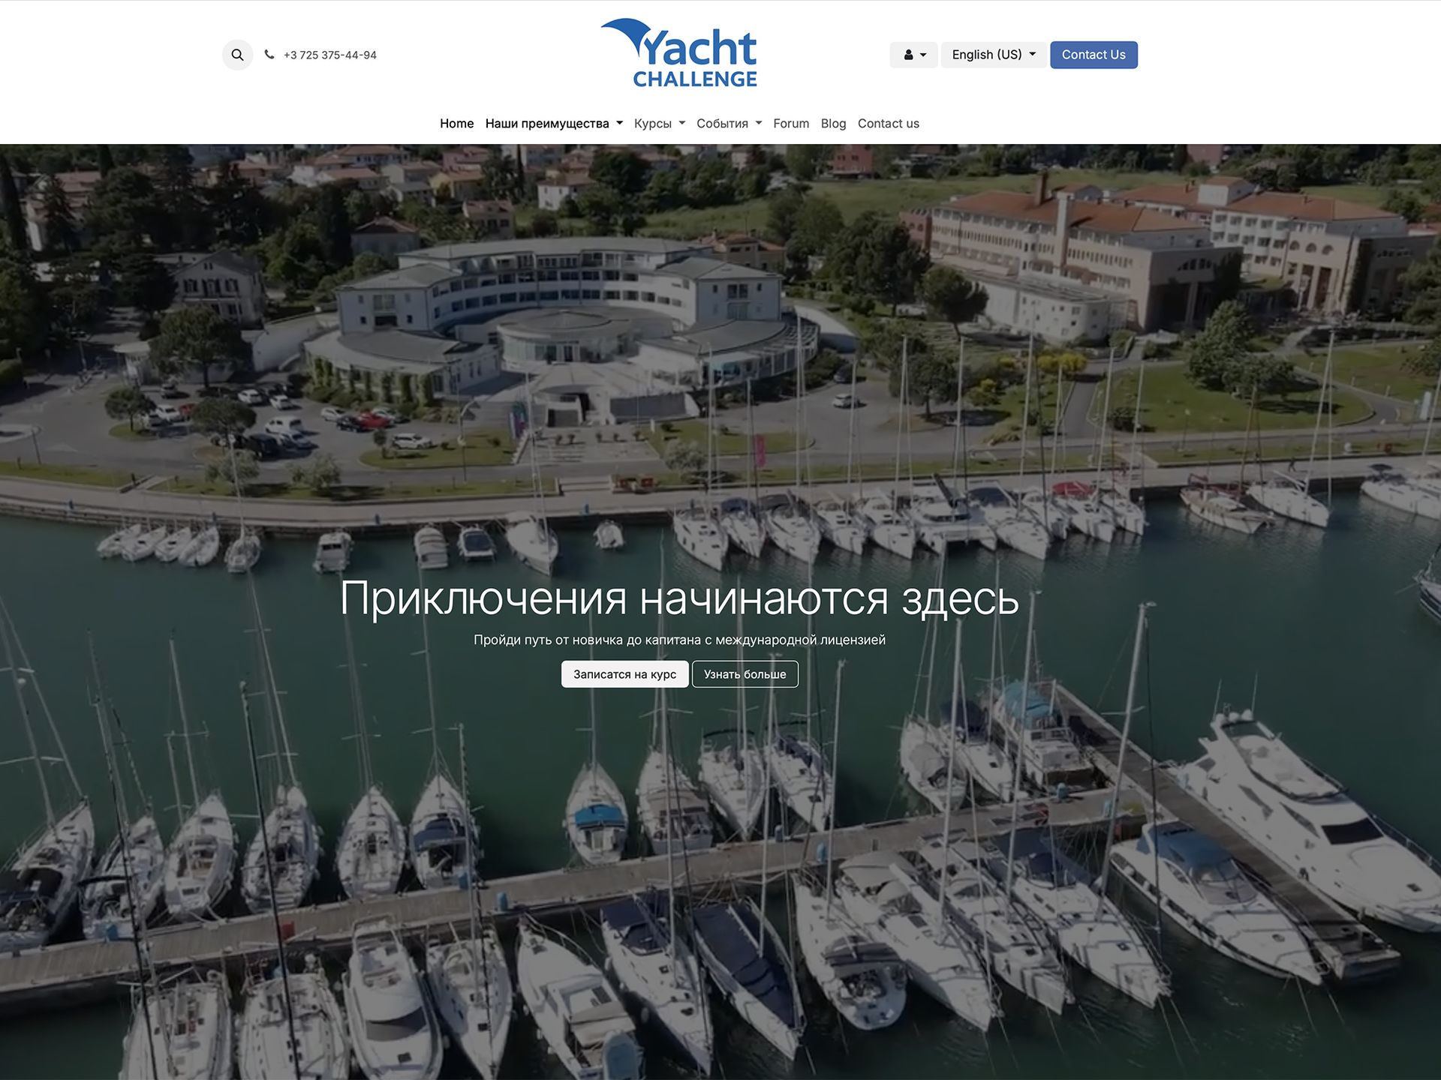
Task: Click the search magnifier icon
Action: click(x=237, y=55)
